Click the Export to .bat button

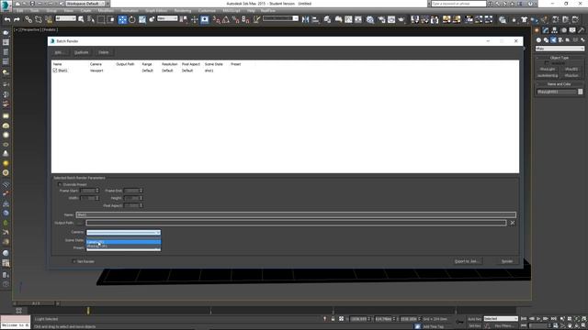(467, 261)
